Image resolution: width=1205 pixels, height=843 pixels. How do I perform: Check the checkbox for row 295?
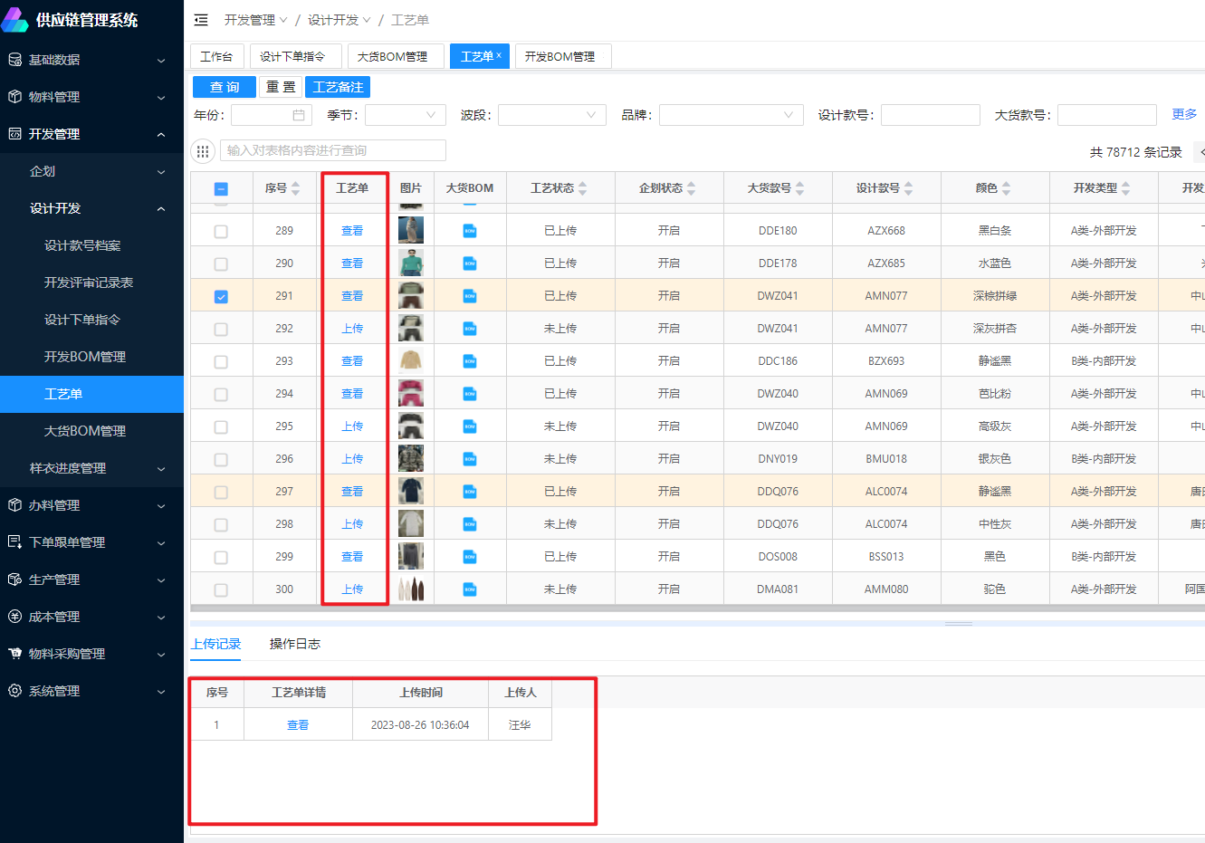(x=221, y=427)
